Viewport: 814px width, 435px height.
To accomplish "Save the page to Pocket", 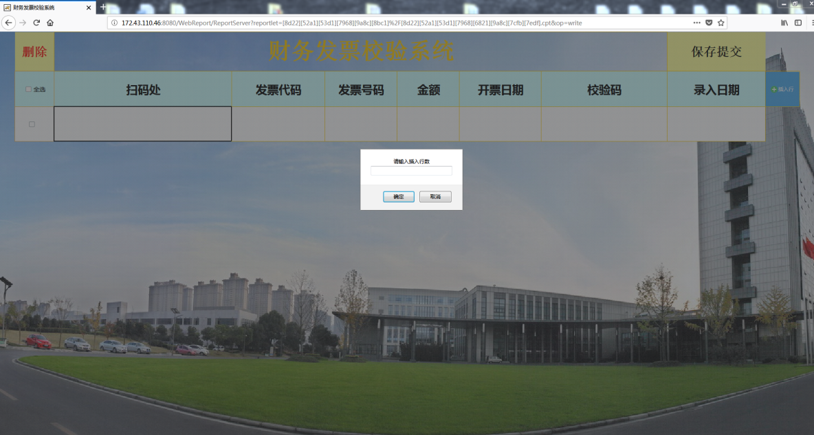I will 709,23.
